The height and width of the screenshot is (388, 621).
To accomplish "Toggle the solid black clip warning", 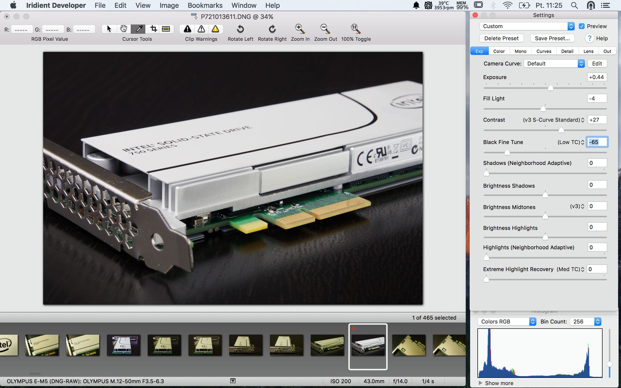I will coord(187,29).
